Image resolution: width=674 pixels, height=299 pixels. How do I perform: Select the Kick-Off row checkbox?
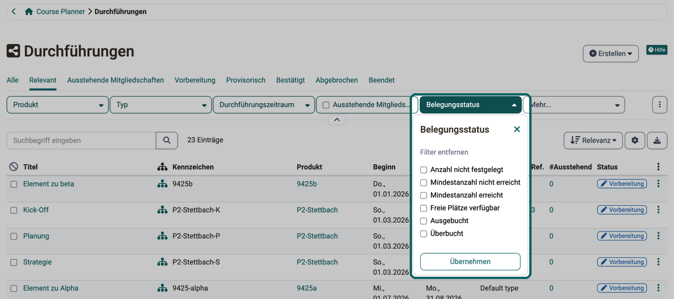(13, 210)
